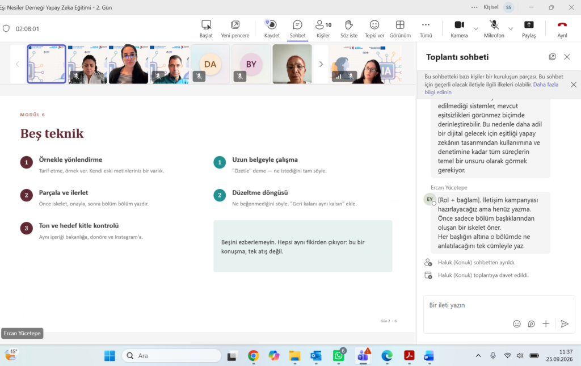Click the taskbar Ara search box
The height and width of the screenshot is (366, 581).
pos(171,356)
